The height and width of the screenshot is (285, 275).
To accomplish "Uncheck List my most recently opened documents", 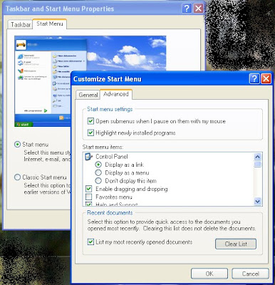I will 90,242.
